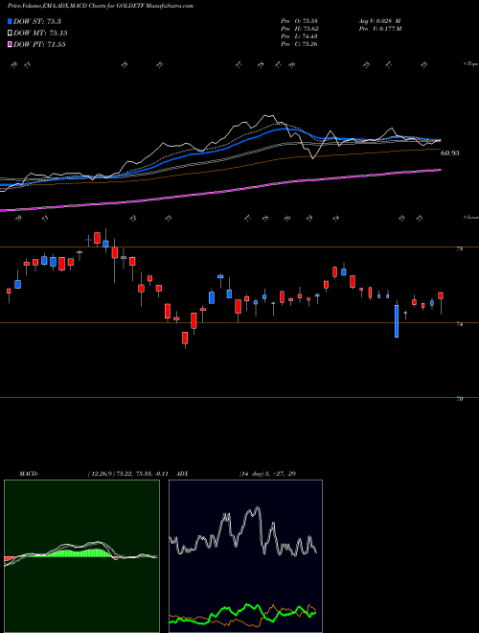Click the '<Lows' row label
479x633 pixels.
pos(470,217)
